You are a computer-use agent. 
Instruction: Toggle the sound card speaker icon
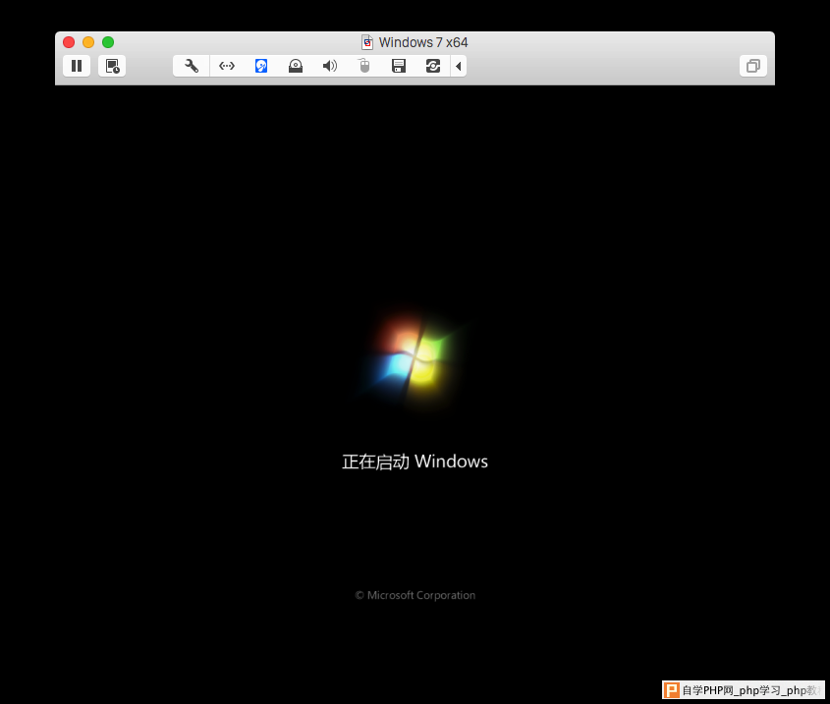point(330,66)
